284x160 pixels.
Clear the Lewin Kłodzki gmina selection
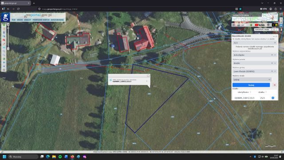point(272,71)
